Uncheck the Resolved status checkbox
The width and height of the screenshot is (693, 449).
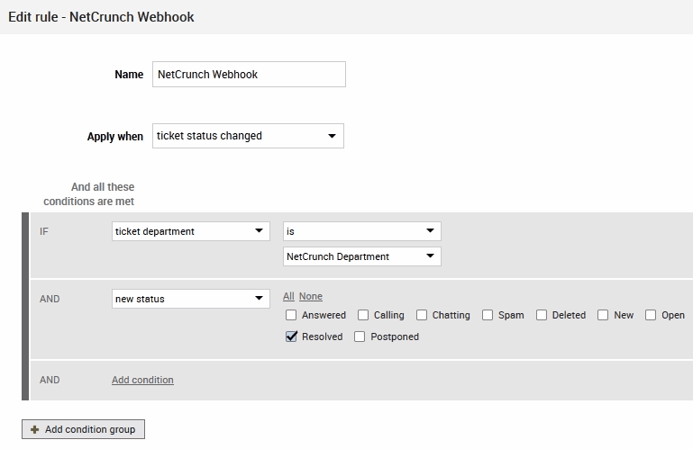[291, 337]
